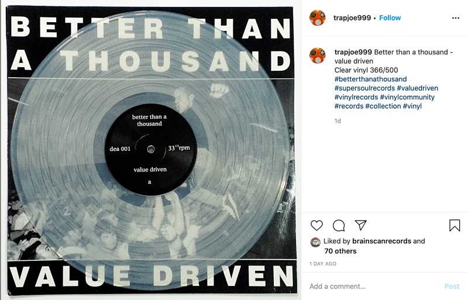The height and width of the screenshot is (300, 468).
Task: Click the Post comment button
Action: (452, 287)
